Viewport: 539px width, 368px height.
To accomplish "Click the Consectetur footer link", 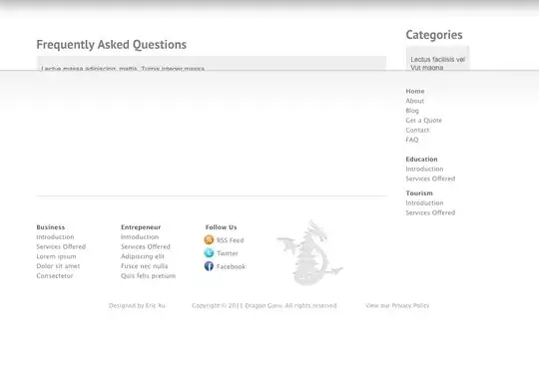I will pyautogui.click(x=55, y=275).
